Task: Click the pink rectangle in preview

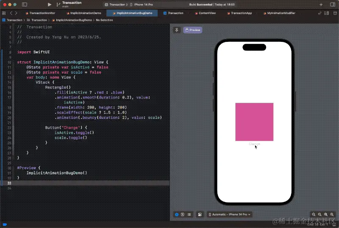Action: (x=254, y=122)
